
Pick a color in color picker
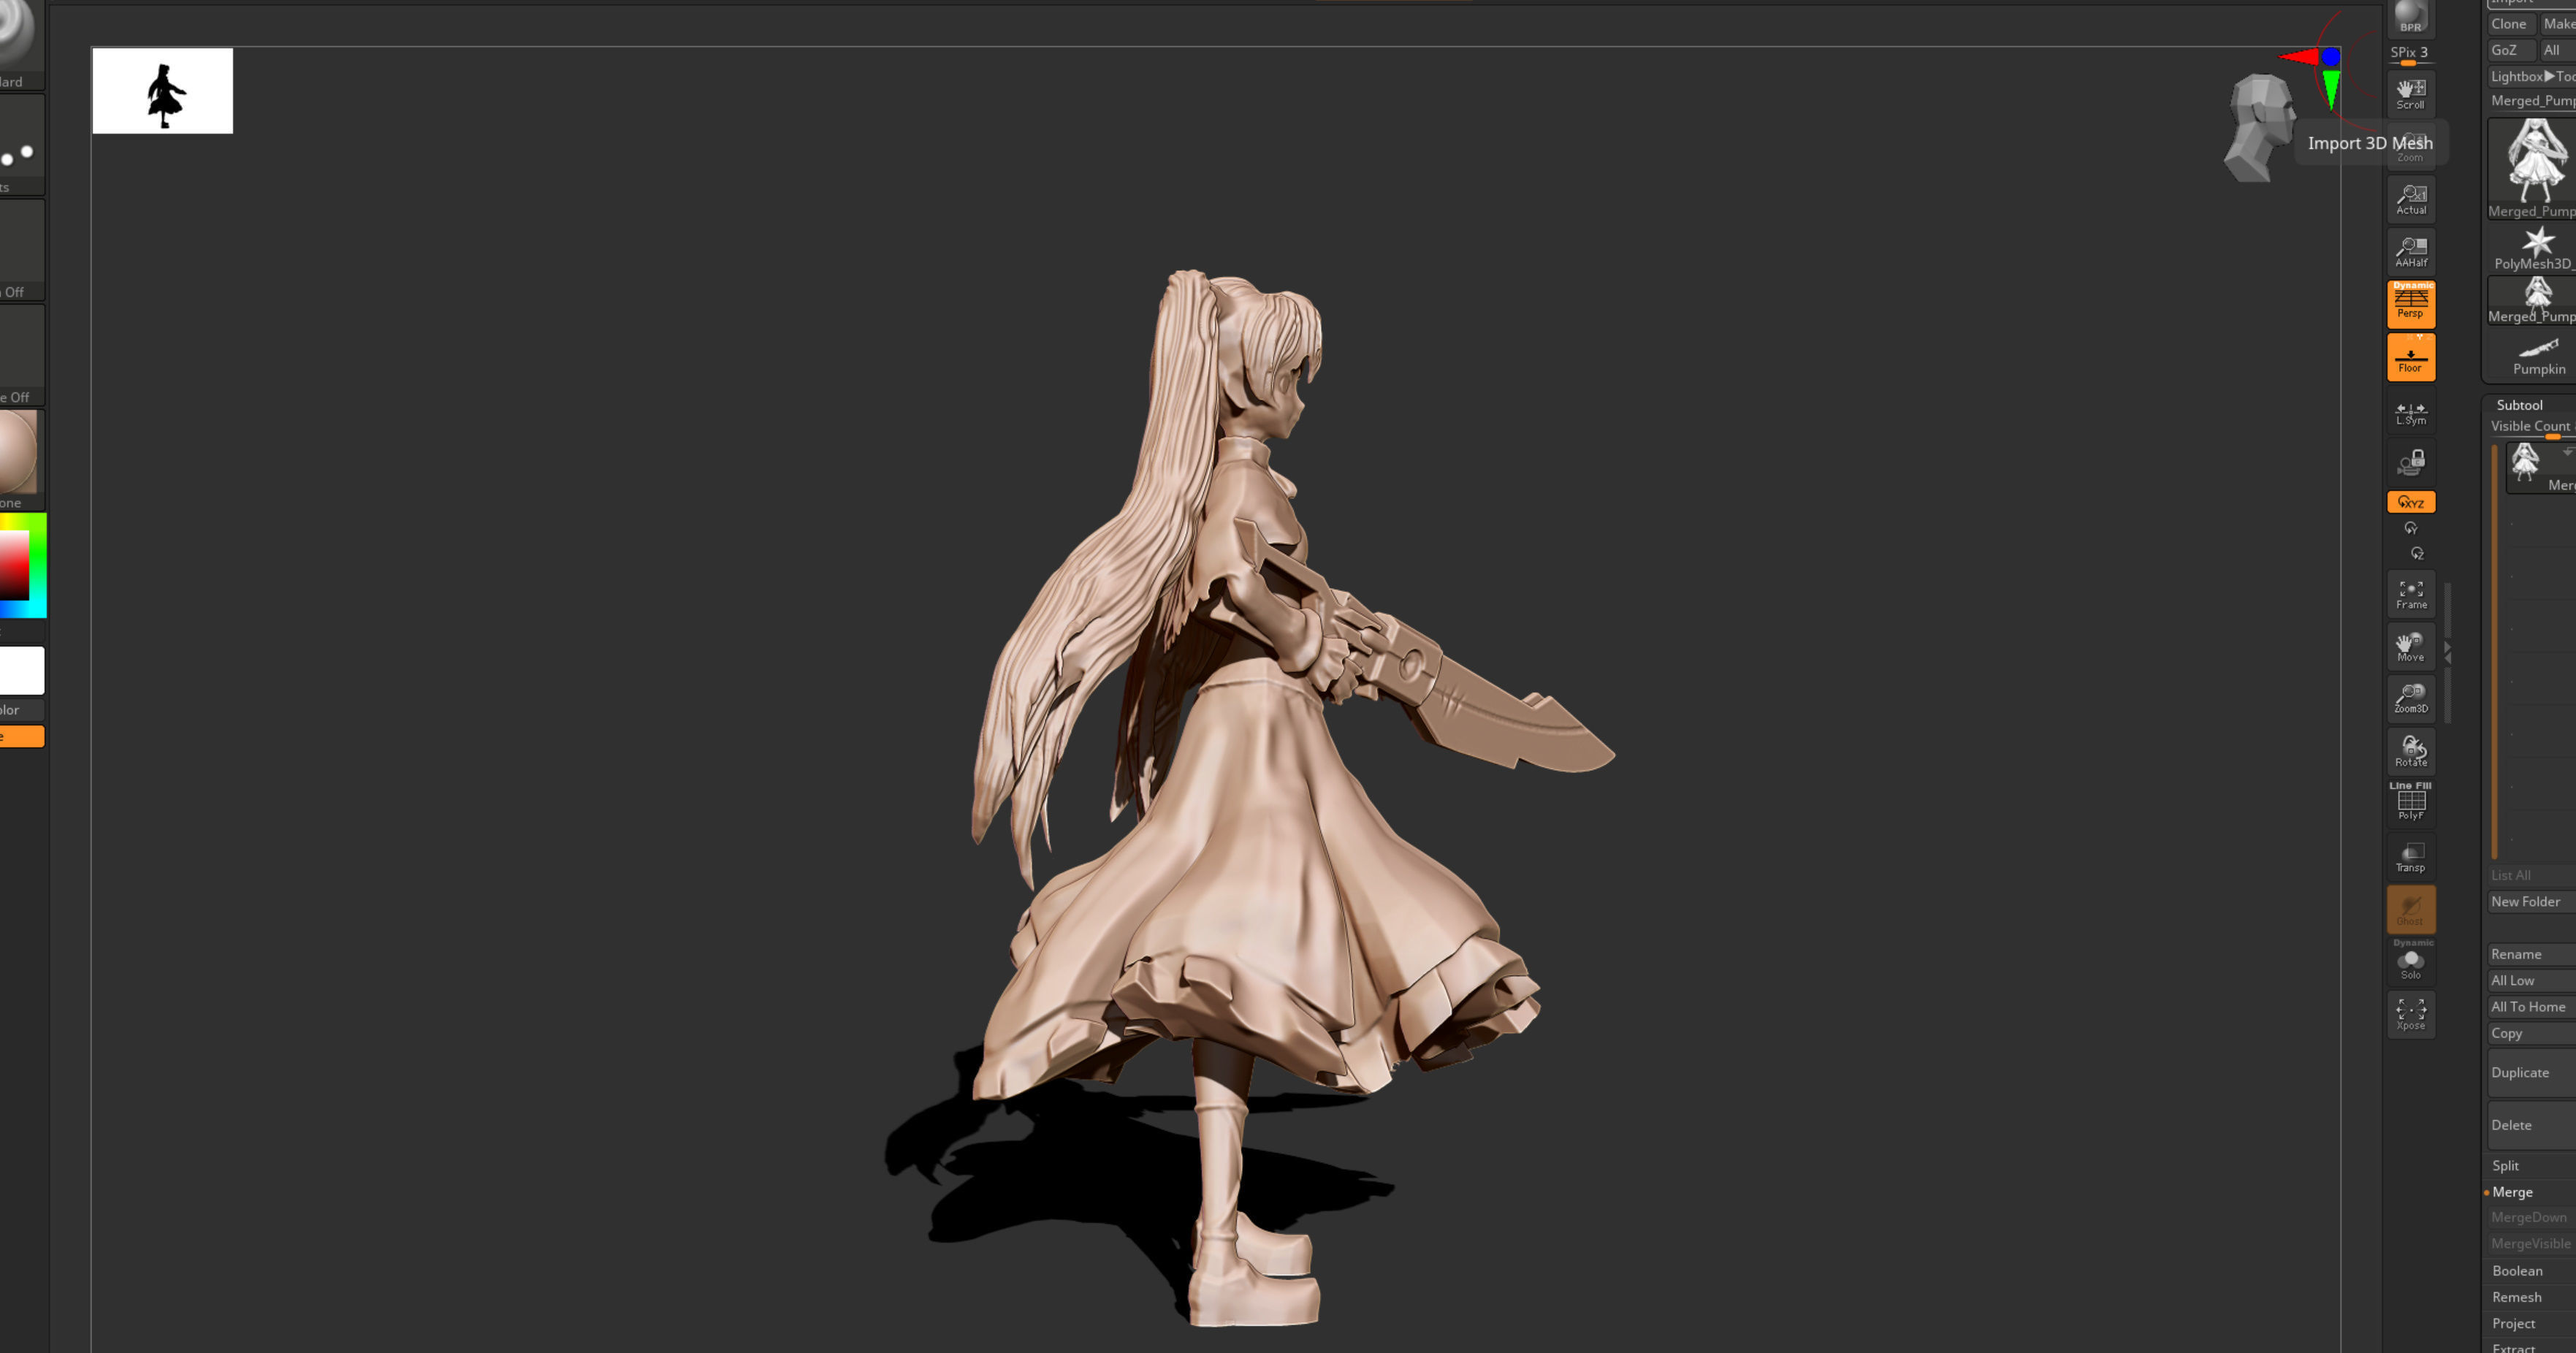point(22,565)
